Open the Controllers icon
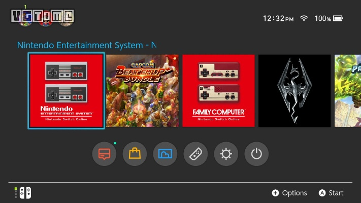The image size is (361, 203). click(x=195, y=154)
